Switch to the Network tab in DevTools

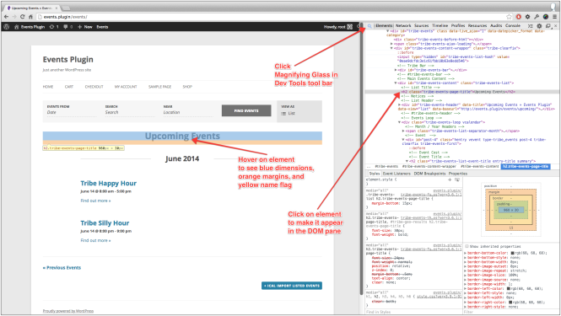coord(403,26)
